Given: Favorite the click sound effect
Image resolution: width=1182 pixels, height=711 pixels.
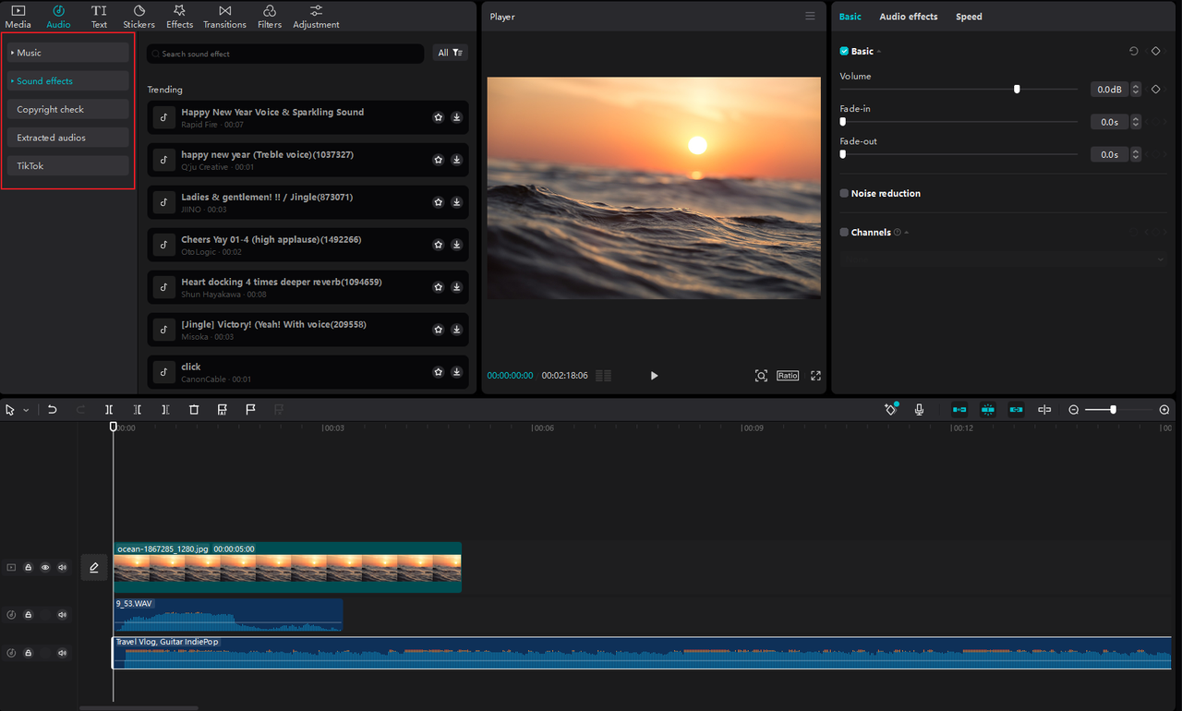Looking at the screenshot, I should (x=439, y=372).
